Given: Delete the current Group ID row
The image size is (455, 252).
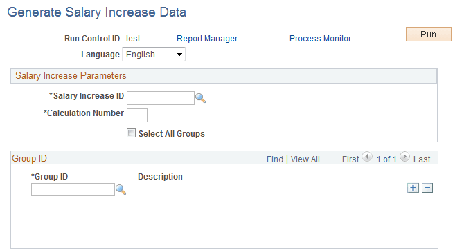Looking at the screenshot, I should (427, 188).
